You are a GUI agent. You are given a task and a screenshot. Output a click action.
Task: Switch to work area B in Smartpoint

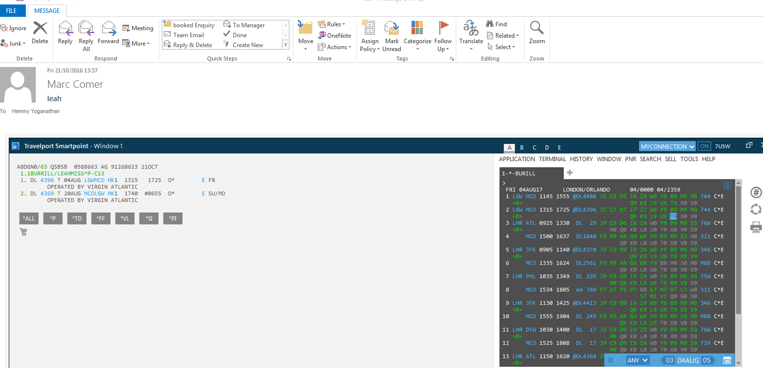(x=522, y=147)
